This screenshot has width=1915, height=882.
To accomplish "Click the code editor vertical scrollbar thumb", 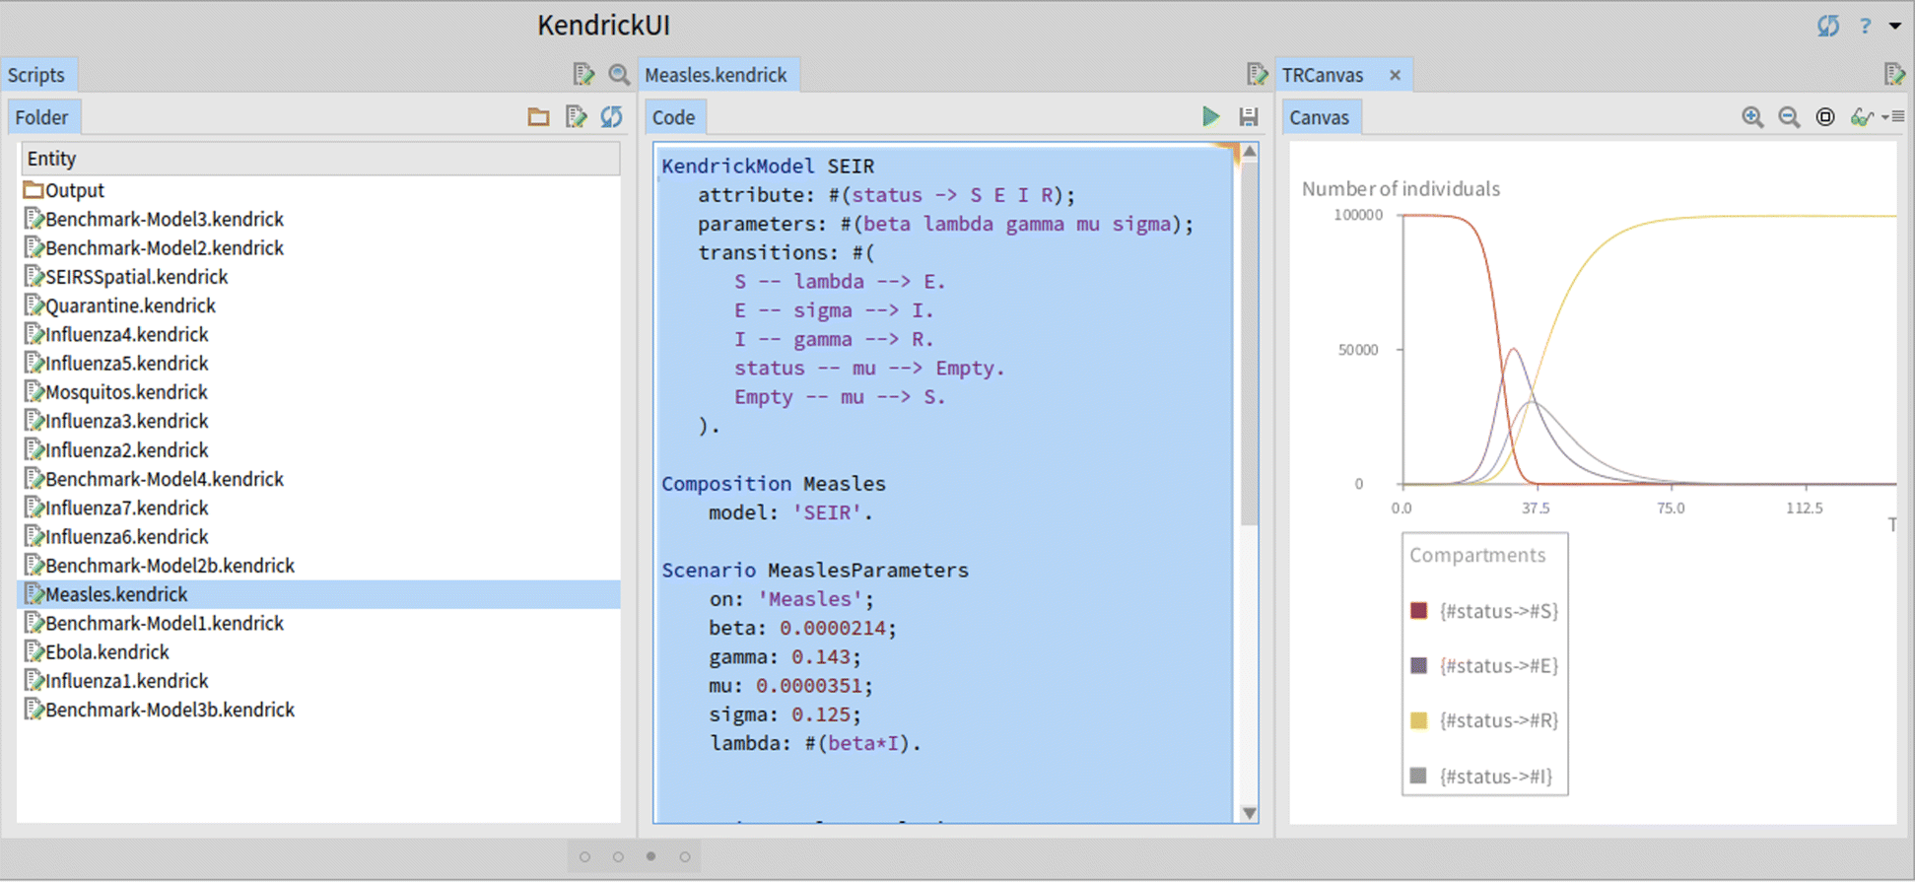I will (1249, 343).
